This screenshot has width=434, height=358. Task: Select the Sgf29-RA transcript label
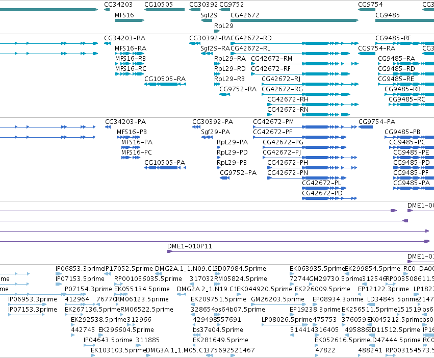pyautogui.click(x=215, y=48)
